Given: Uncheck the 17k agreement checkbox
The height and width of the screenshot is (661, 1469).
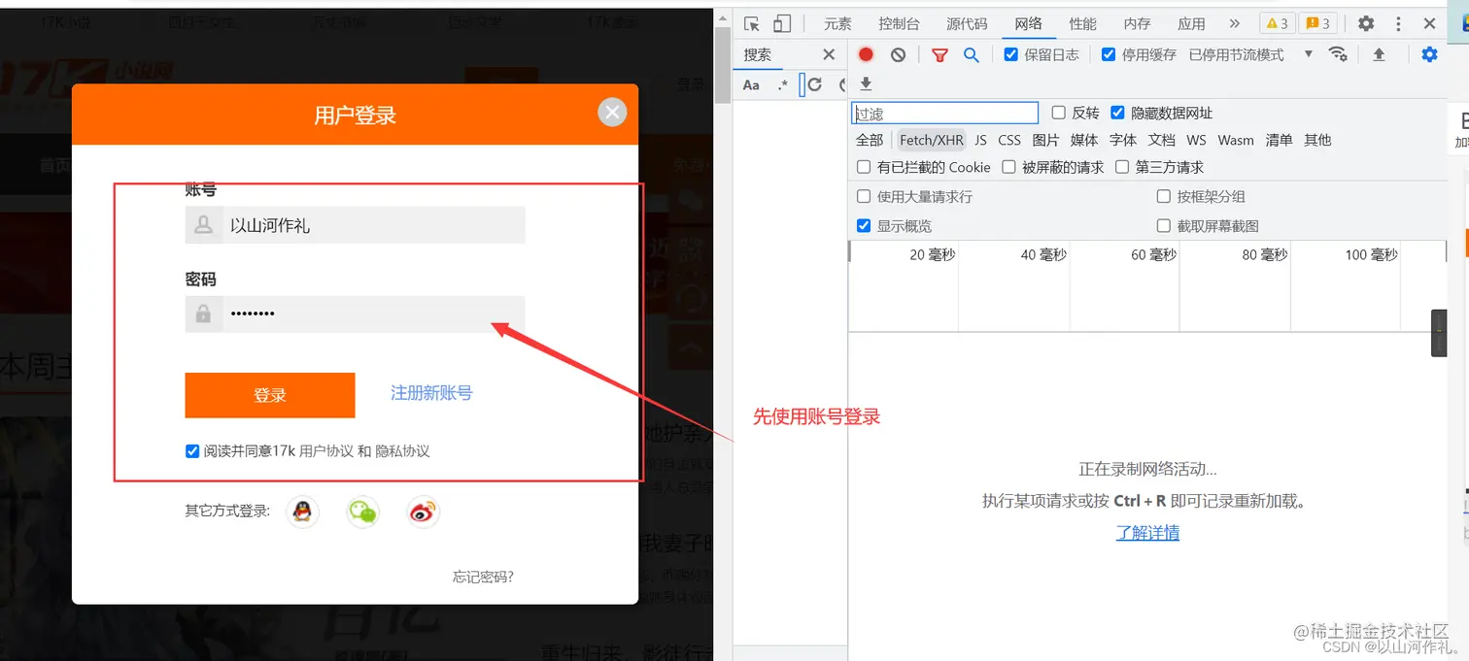Looking at the screenshot, I should (192, 450).
